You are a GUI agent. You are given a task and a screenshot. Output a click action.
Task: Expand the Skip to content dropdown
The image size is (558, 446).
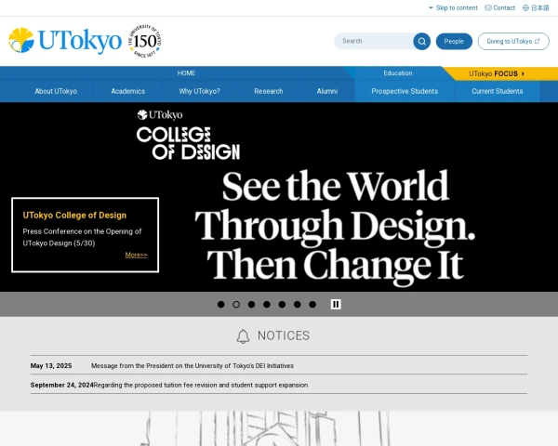tap(453, 7)
